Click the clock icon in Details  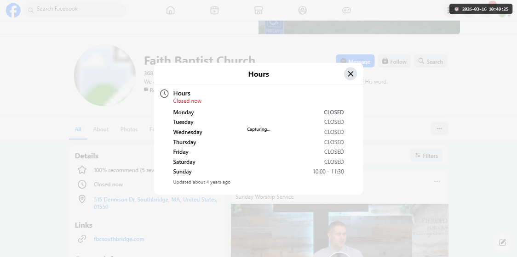(x=82, y=184)
